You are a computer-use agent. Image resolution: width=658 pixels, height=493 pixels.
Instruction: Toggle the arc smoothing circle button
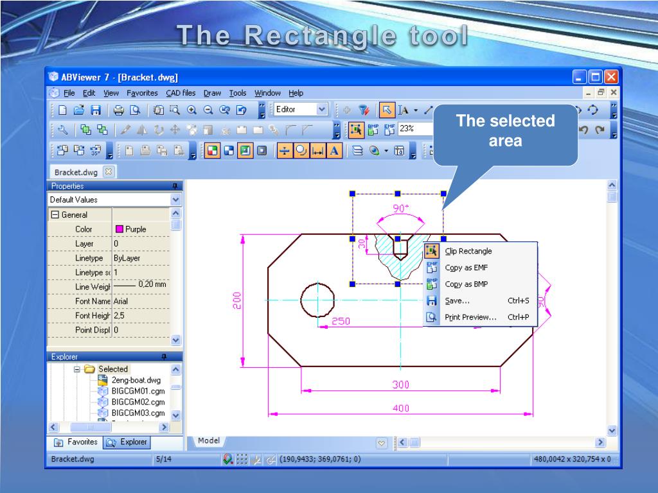coord(301,150)
